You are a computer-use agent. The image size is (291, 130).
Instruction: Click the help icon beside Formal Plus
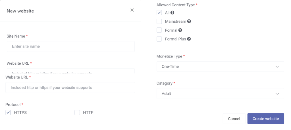pyautogui.click(x=189, y=39)
